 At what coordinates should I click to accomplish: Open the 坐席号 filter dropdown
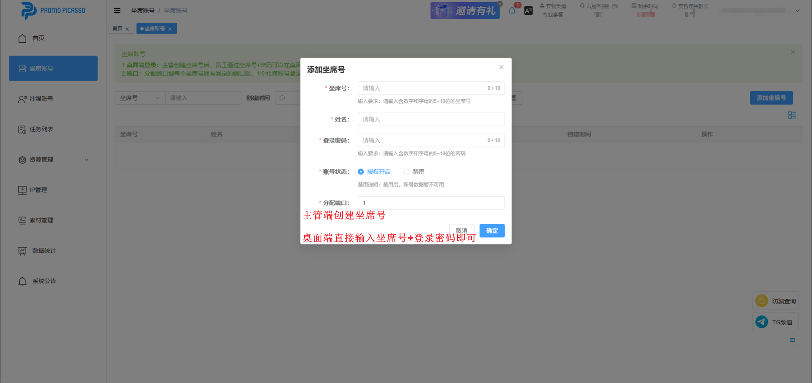coord(140,98)
